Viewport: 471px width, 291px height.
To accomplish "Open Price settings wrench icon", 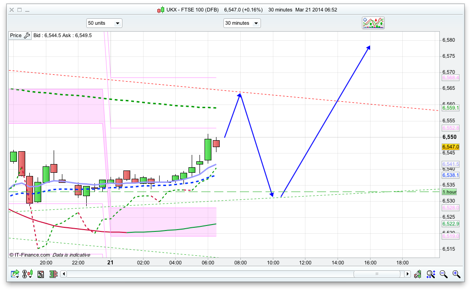I will (27, 35).
